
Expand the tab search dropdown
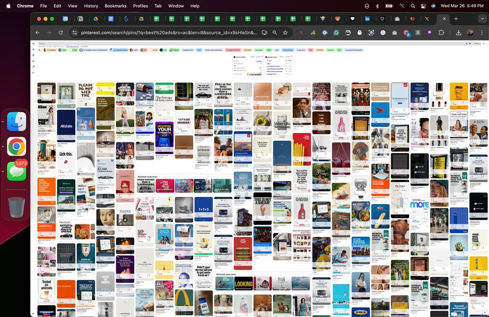click(483, 19)
